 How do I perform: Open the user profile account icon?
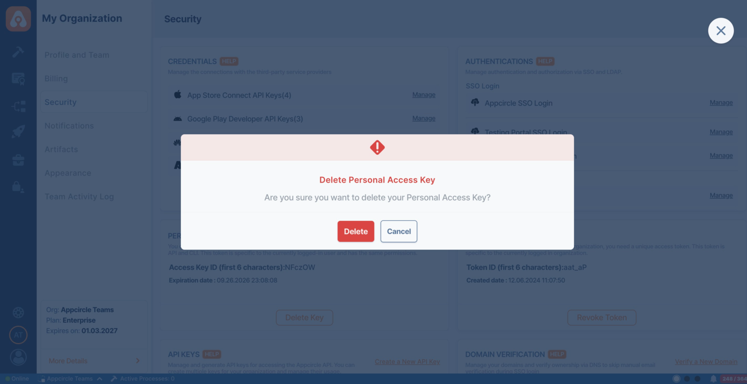coord(18,357)
